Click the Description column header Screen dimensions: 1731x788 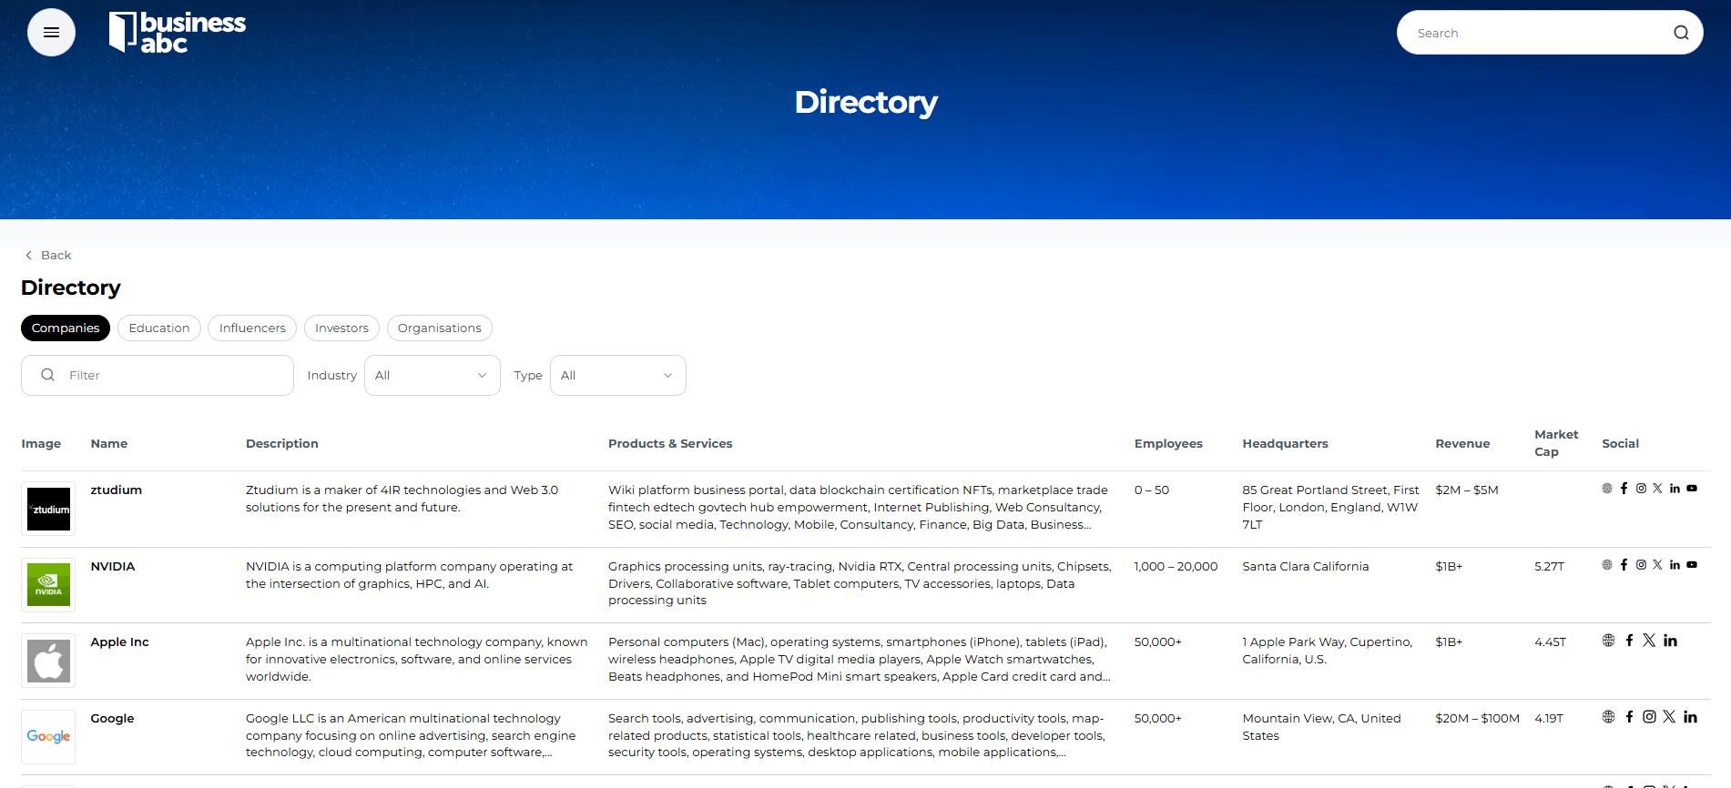pos(282,444)
